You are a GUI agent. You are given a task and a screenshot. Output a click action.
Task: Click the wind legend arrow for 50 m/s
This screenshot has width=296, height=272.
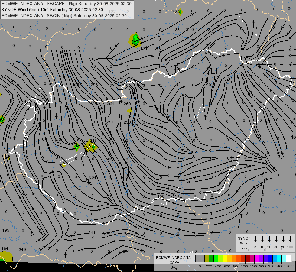coord(283,239)
